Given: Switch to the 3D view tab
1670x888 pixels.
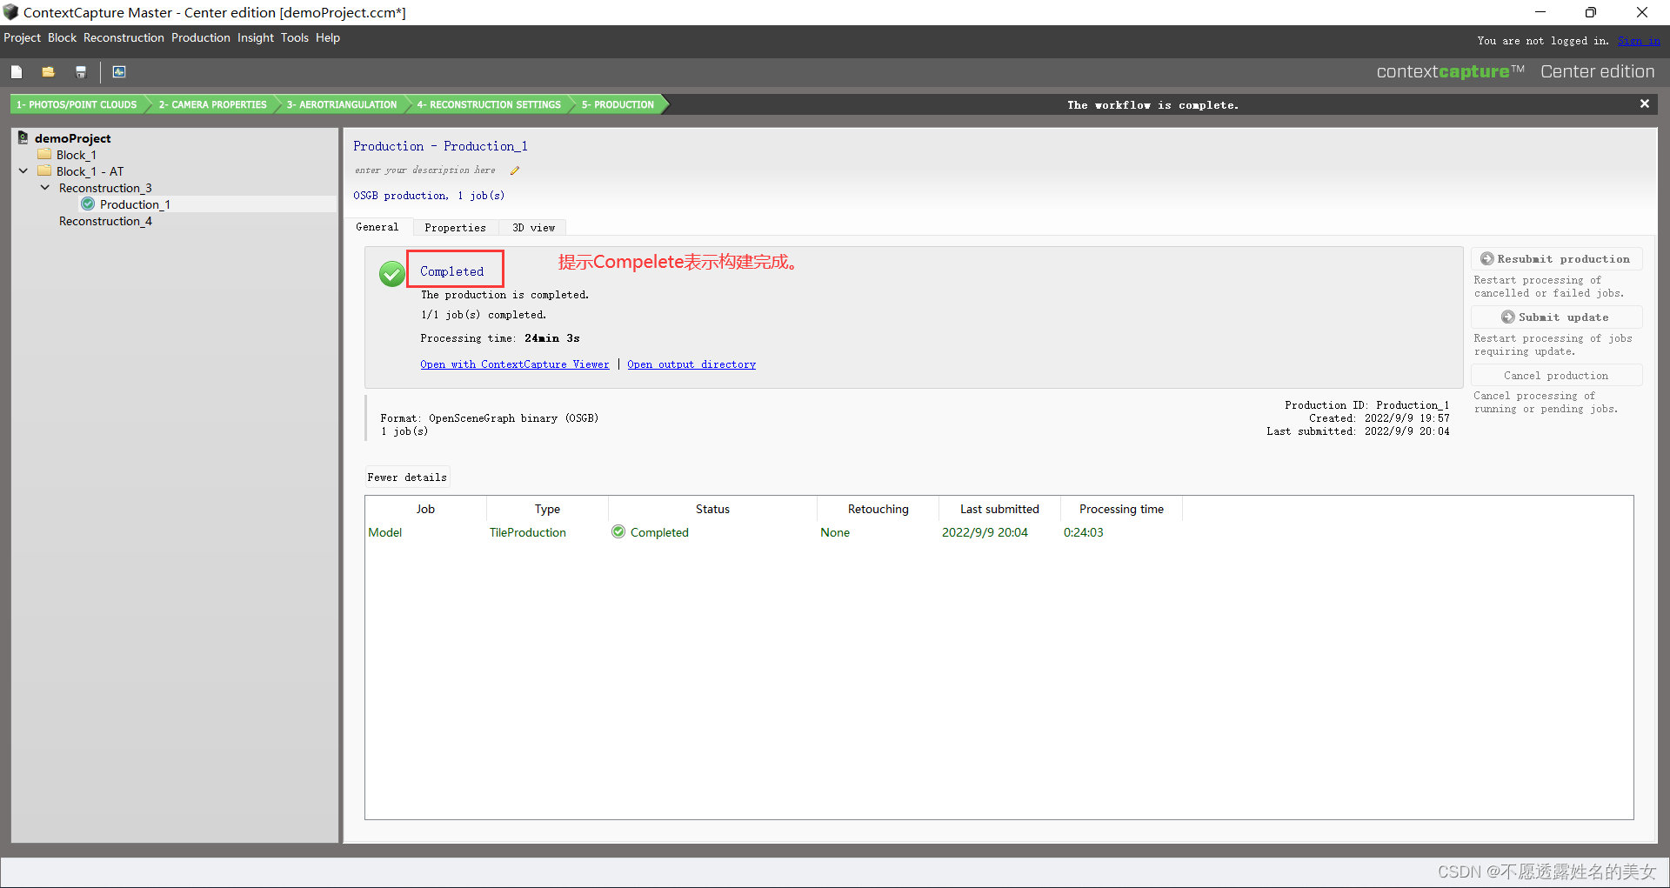Looking at the screenshot, I should pyautogui.click(x=533, y=228).
